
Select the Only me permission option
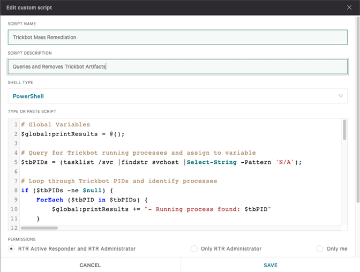(320, 248)
